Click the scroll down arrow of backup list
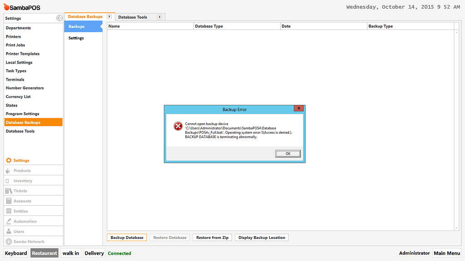 [457, 228]
